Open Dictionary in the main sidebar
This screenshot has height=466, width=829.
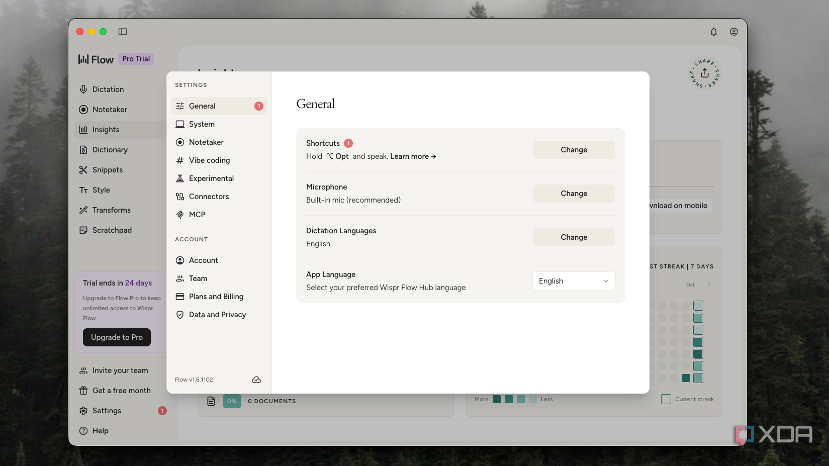pyautogui.click(x=120, y=150)
